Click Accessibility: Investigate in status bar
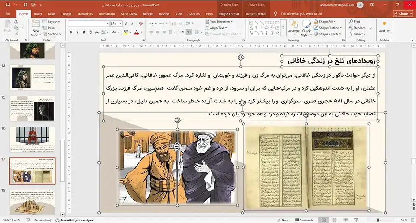The width and height of the screenshot is (416, 223). [75, 220]
